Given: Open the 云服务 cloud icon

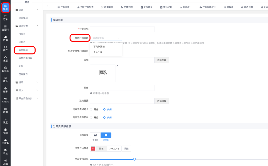Looking at the screenshot, I should tap(5, 141).
